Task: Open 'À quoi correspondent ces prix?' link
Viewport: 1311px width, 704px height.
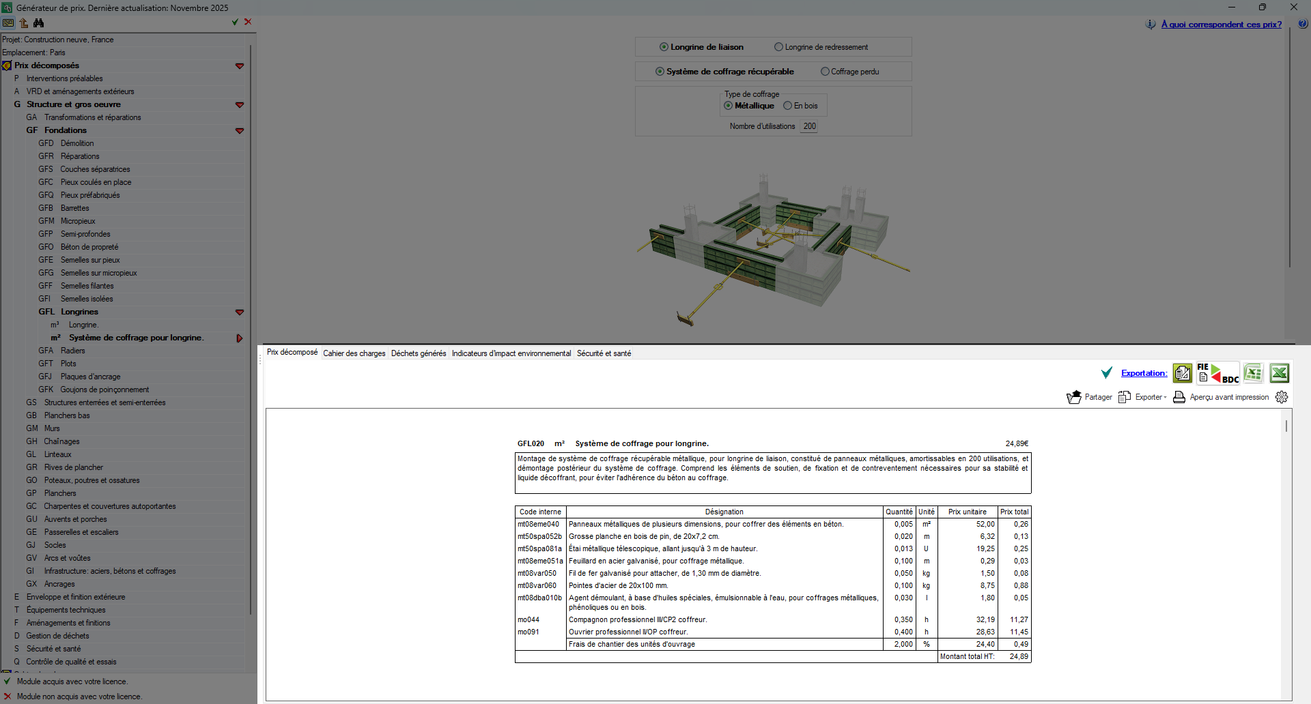Action: [x=1222, y=25]
